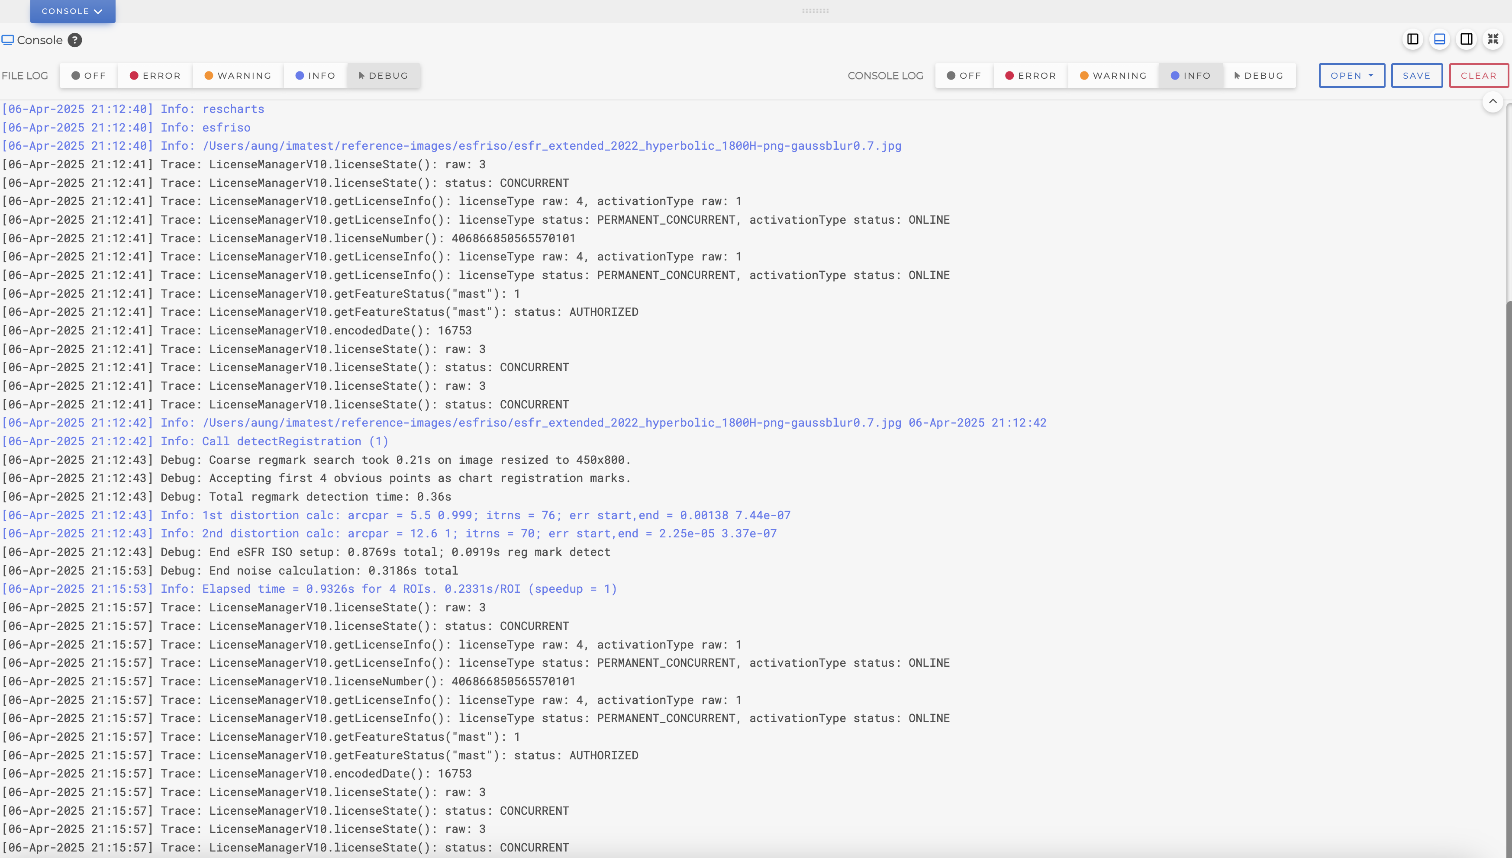Click the 'Info: esfriso' log line
This screenshot has height=858, width=1512.
click(x=126, y=127)
